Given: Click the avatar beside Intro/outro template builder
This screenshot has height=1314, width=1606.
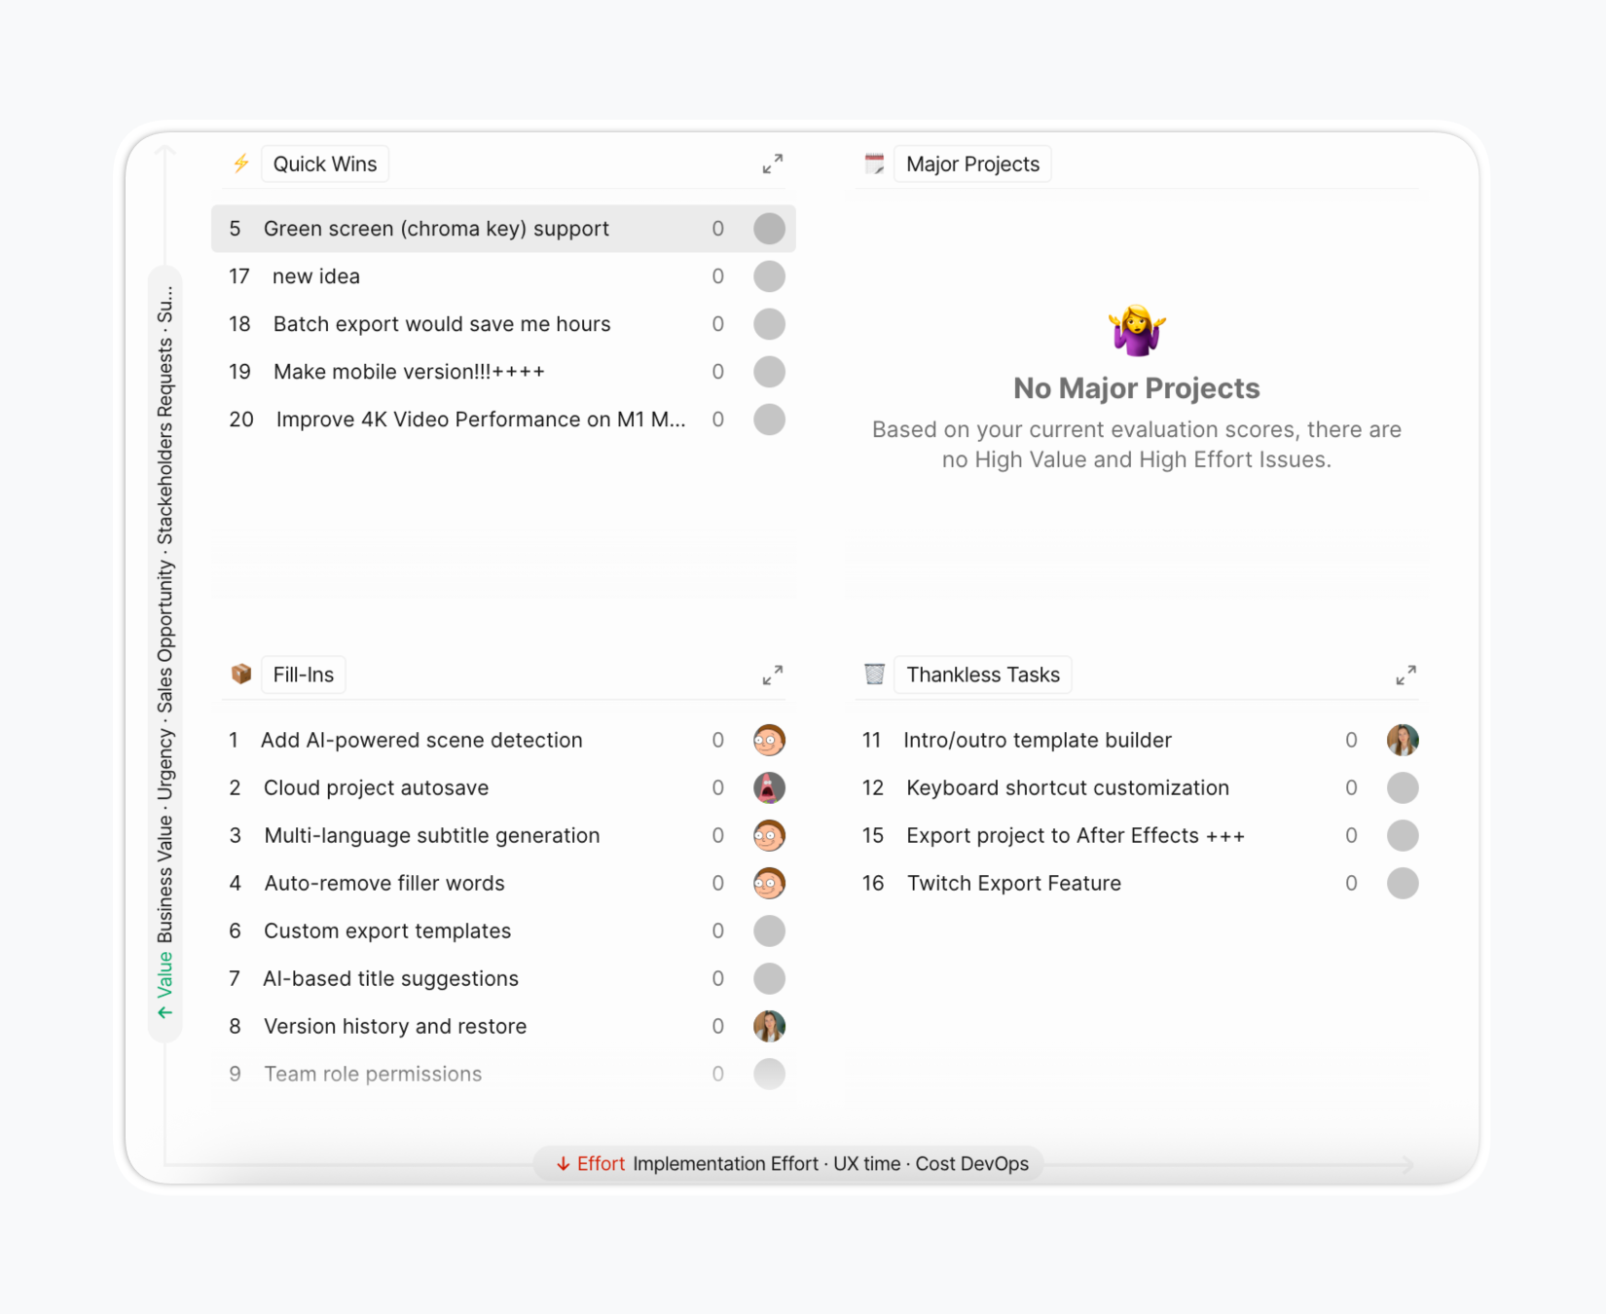Looking at the screenshot, I should point(1403,740).
